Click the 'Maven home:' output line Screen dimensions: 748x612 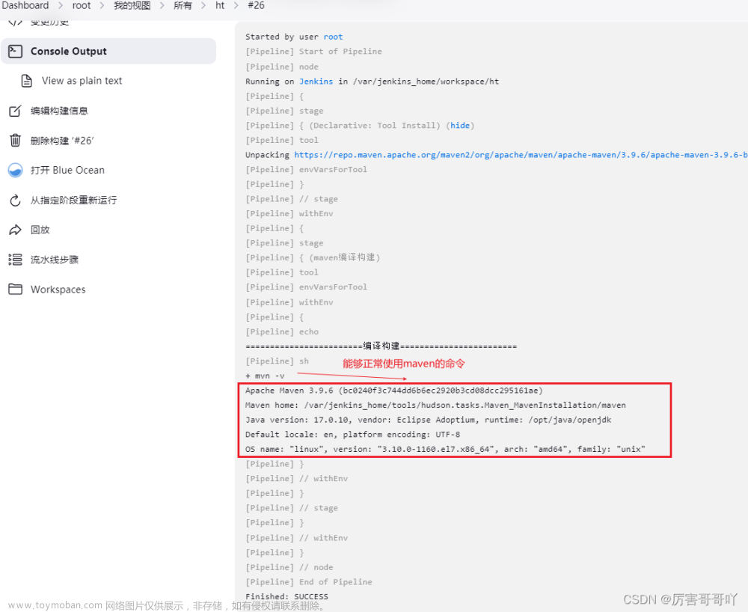[x=435, y=405]
